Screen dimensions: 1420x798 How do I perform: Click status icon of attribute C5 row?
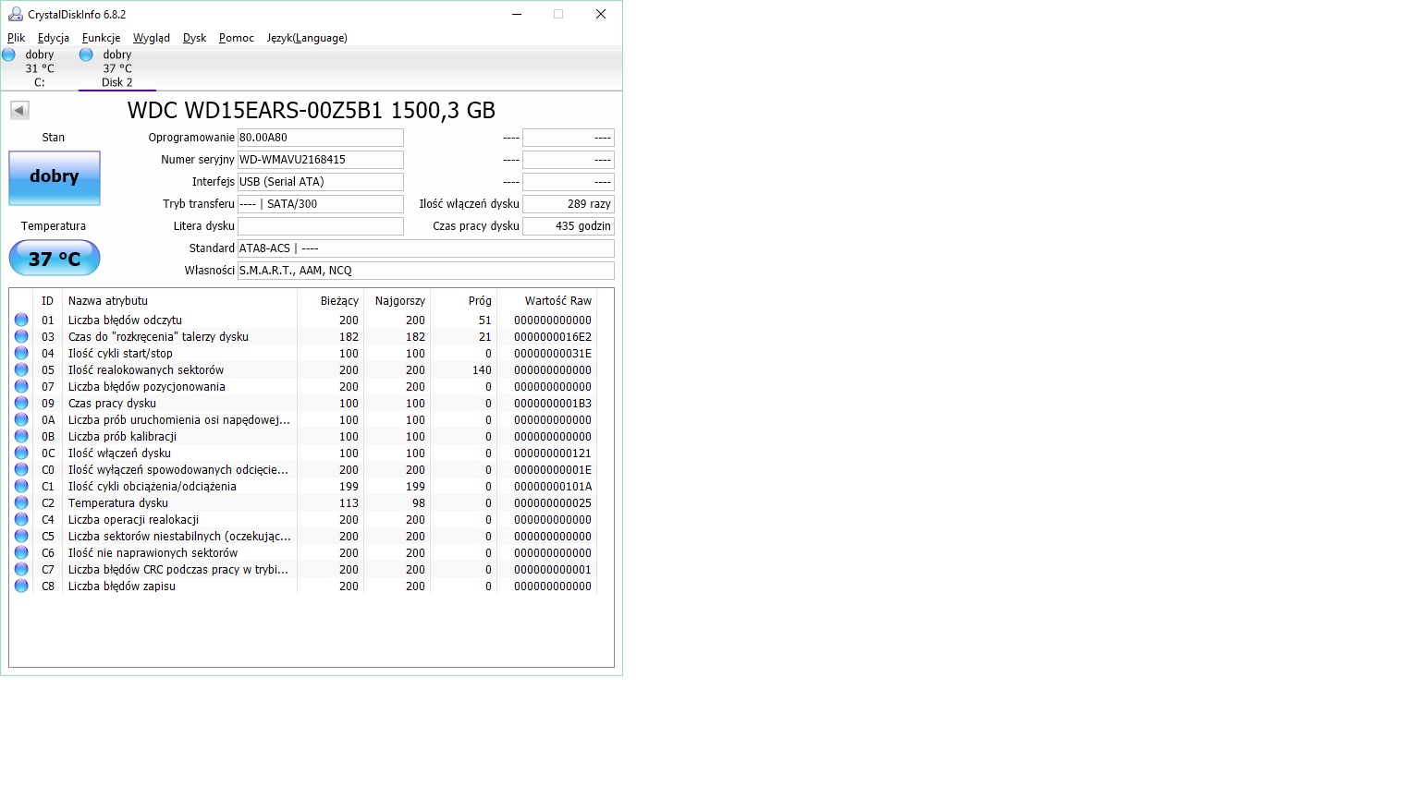point(21,536)
